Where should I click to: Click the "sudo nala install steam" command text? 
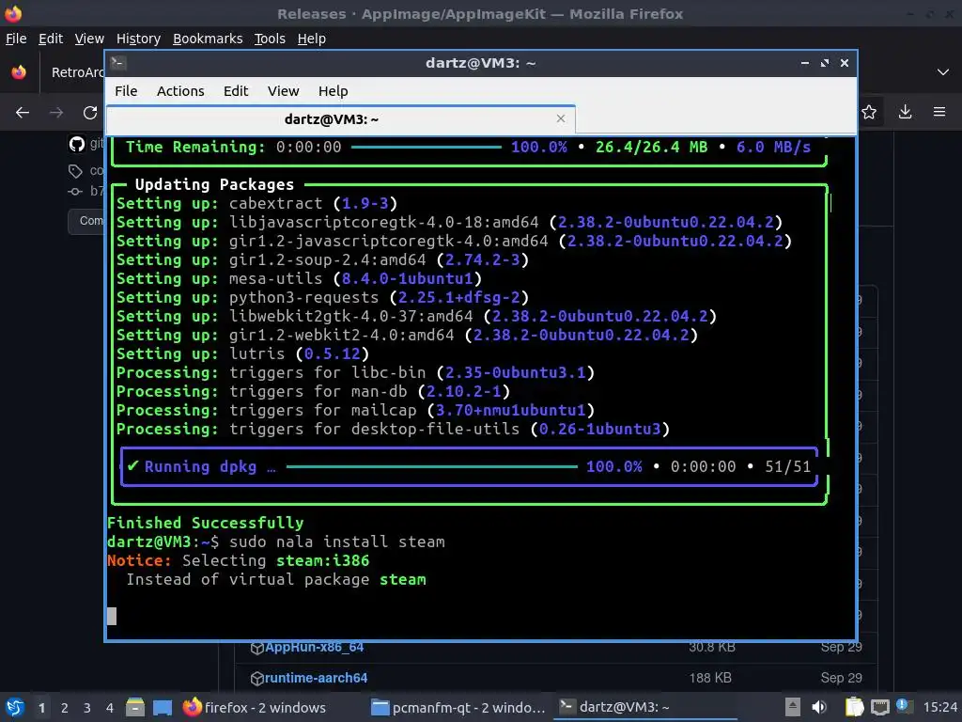coord(337,542)
